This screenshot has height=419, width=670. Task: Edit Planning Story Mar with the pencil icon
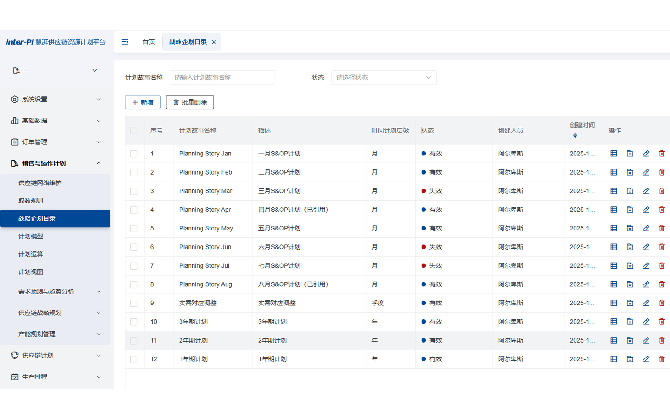pyautogui.click(x=646, y=190)
